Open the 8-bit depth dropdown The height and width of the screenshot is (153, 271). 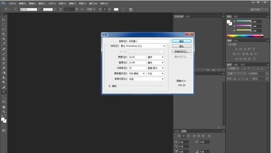pyautogui.click(x=155, y=74)
